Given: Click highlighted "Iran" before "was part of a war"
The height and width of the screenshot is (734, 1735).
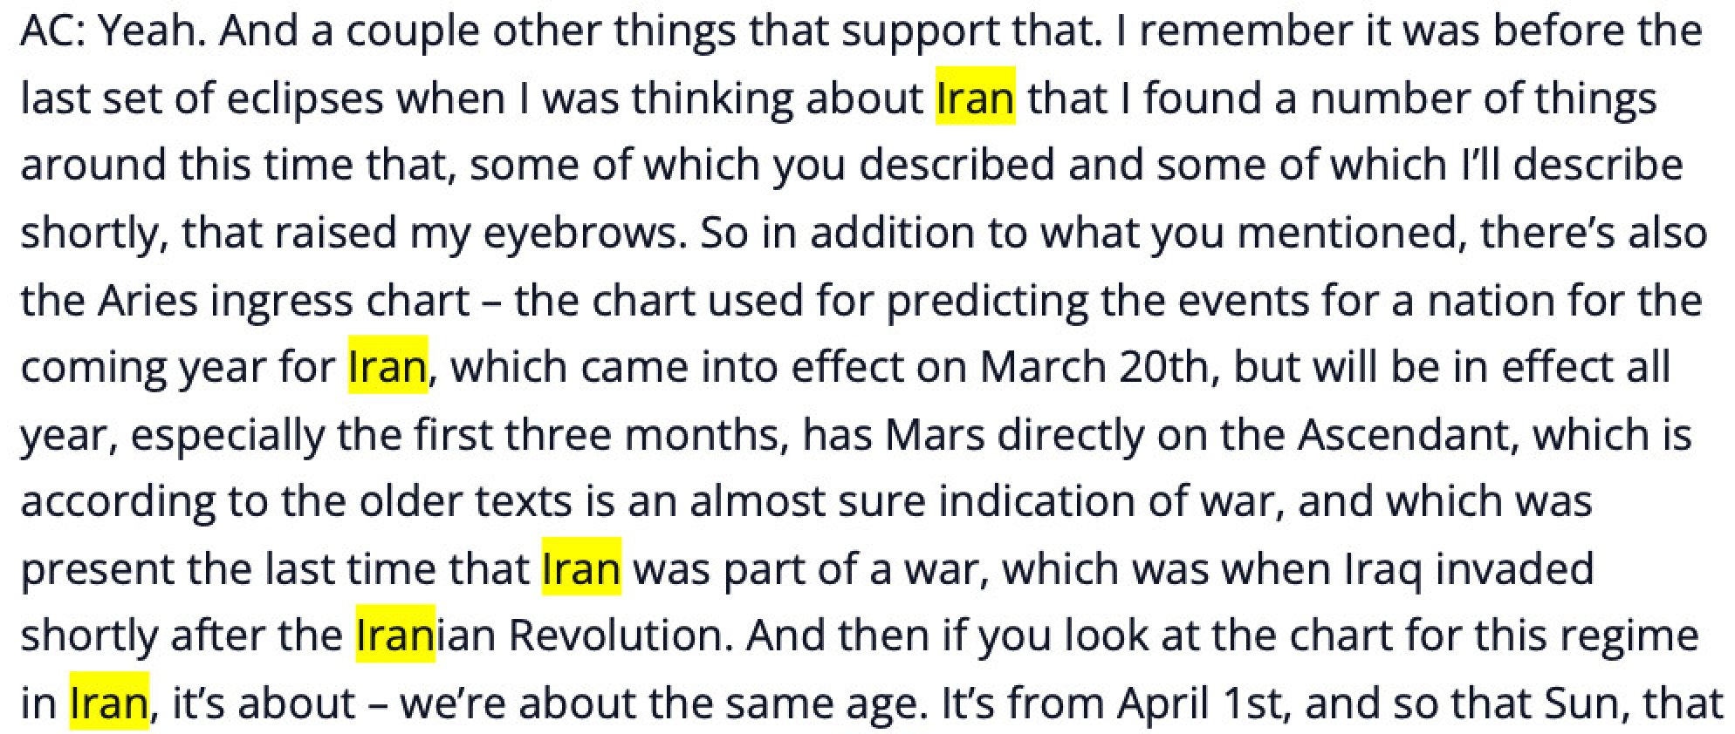Looking at the screenshot, I should [581, 567].
